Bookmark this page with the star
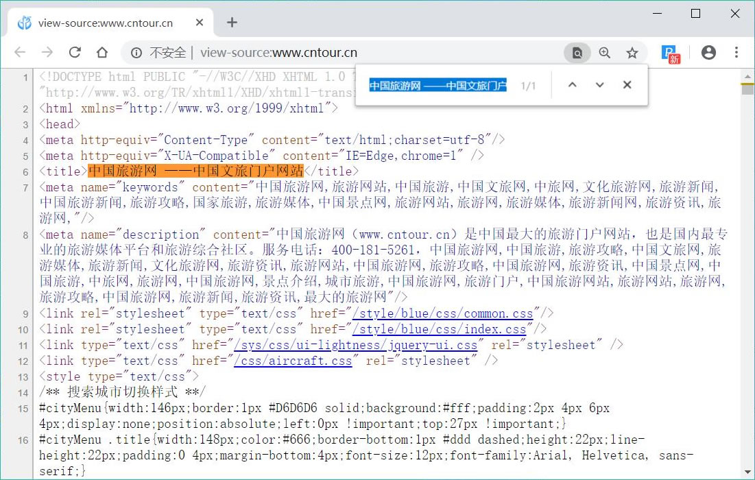Screen dimensions: 755x480 [632, 53]
